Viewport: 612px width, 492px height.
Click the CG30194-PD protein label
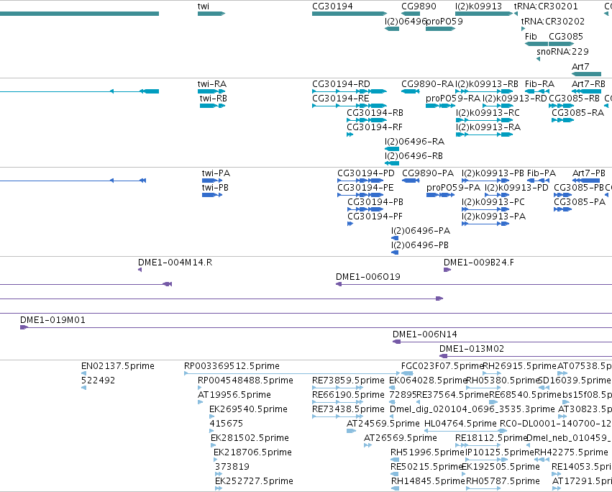(x=366, y=173)
